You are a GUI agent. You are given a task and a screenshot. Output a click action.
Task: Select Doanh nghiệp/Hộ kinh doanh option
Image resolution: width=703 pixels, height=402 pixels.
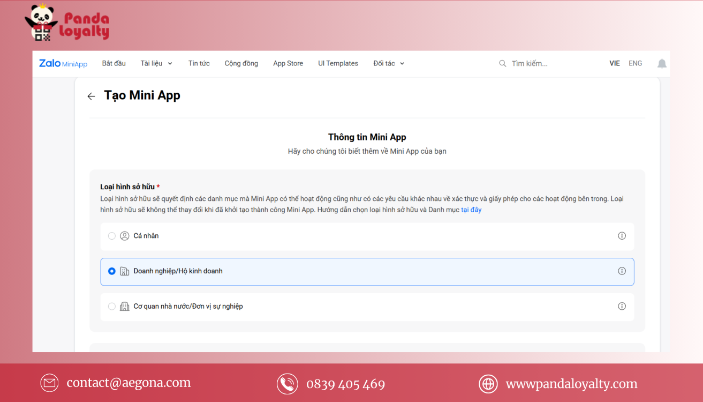click(111, 271)
